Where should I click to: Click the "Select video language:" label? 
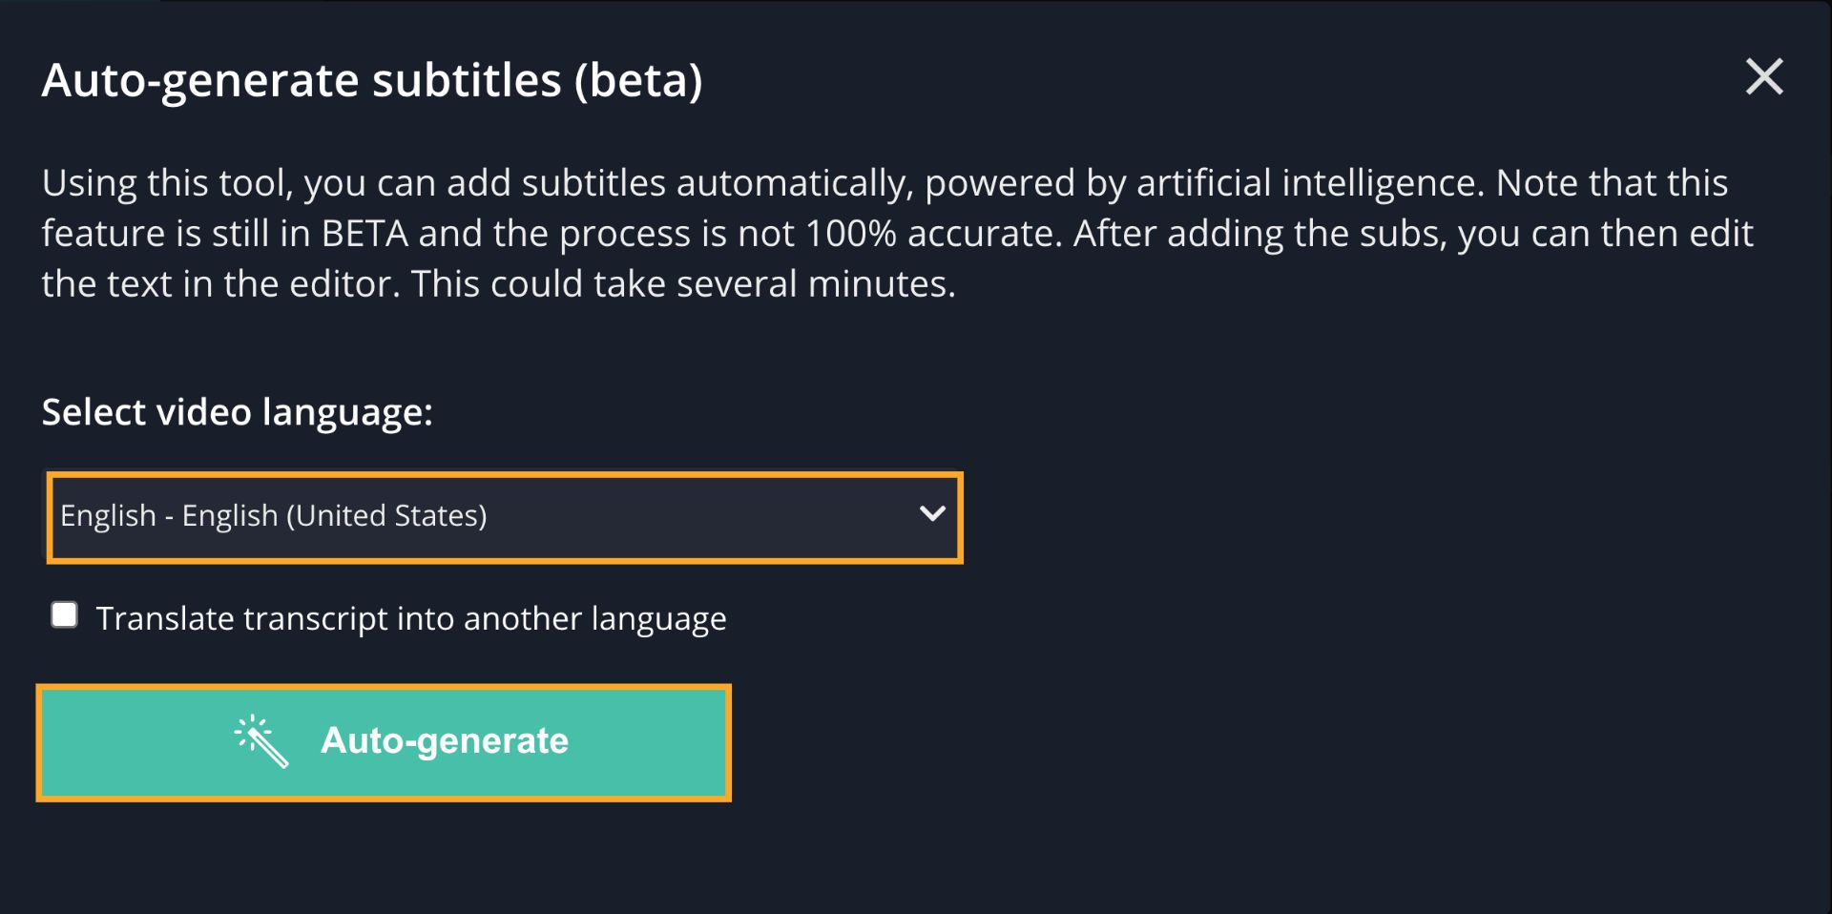pos(237,412)
